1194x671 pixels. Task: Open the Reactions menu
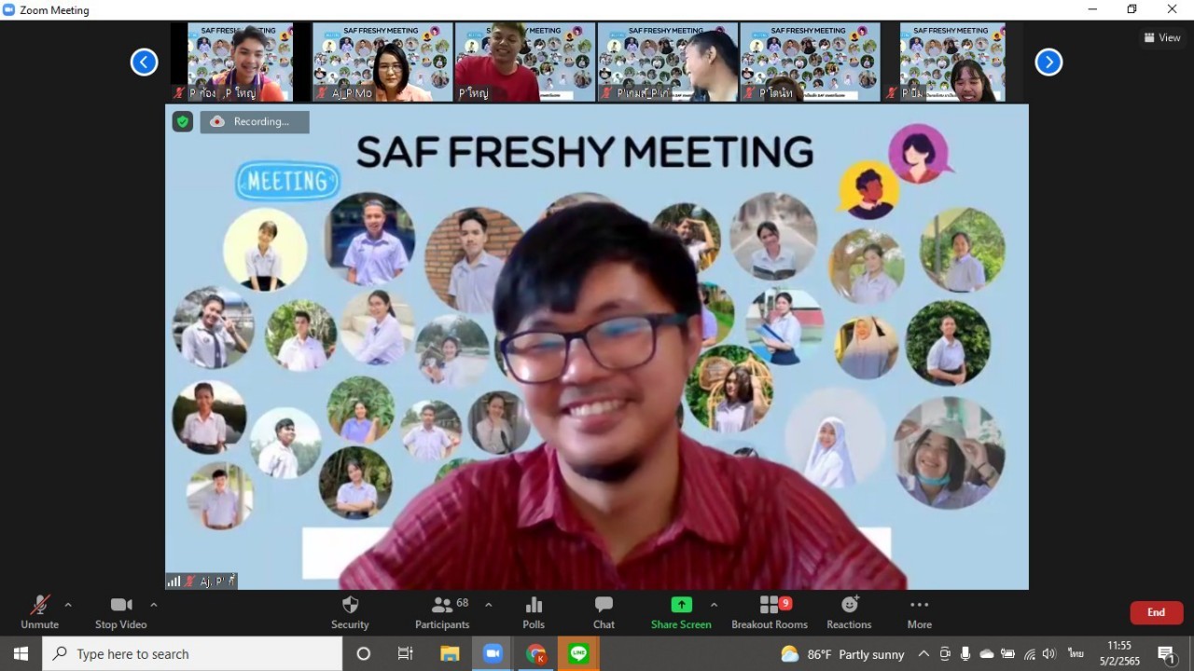849,611
